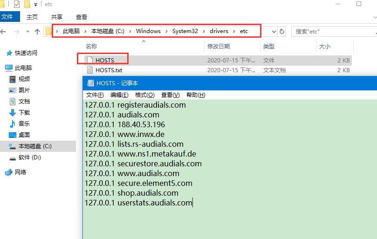Focus the 搜索"etc" search box

pyautogui.click(x=334, y=32)
